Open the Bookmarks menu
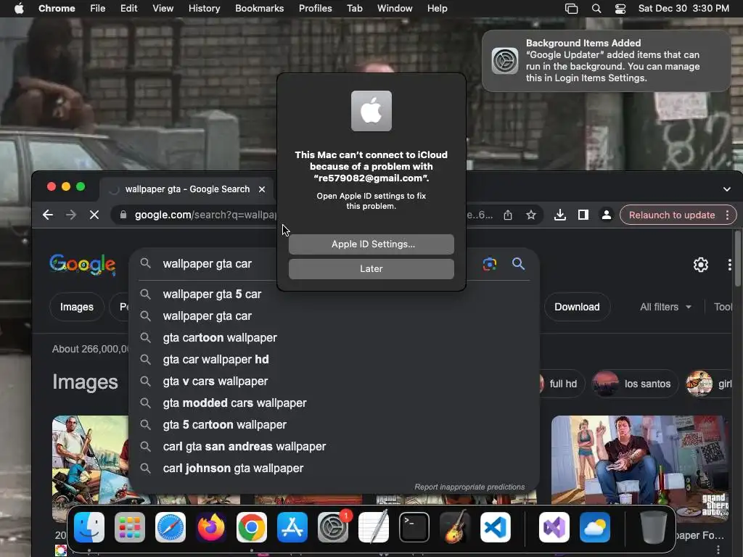The width and height of the screenshot is (743, 557). tap(259, 9)
